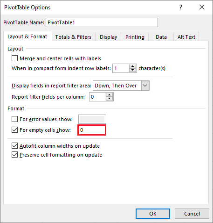Close the PivotTable Options dialog
This screenshot has width=213, height=223.
pos(202,7)
